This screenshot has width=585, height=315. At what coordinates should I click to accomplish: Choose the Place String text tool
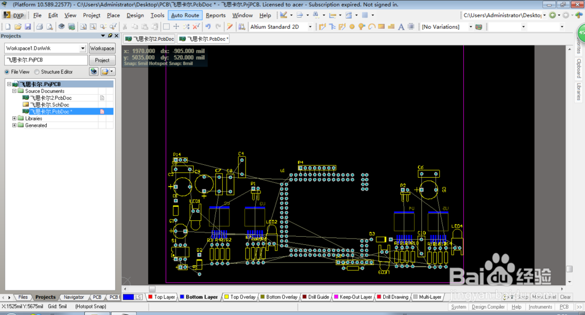401,27
